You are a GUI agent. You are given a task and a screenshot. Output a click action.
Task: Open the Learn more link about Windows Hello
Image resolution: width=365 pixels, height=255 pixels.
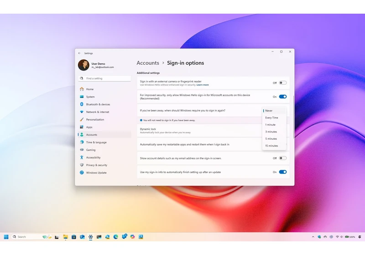(x=203, y=85)
